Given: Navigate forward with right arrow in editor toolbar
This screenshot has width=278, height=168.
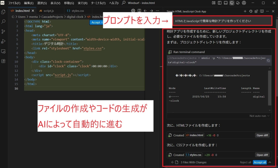Looking at the screenshot, I should 151,11.
